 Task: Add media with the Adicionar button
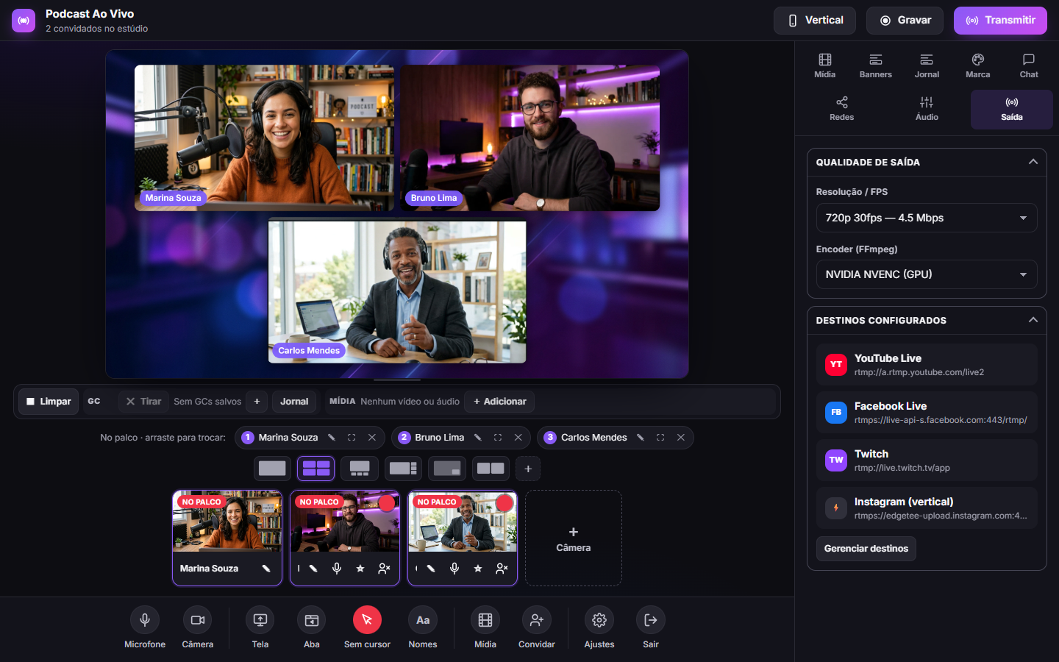pyautogui.click(x=500, y=402)
